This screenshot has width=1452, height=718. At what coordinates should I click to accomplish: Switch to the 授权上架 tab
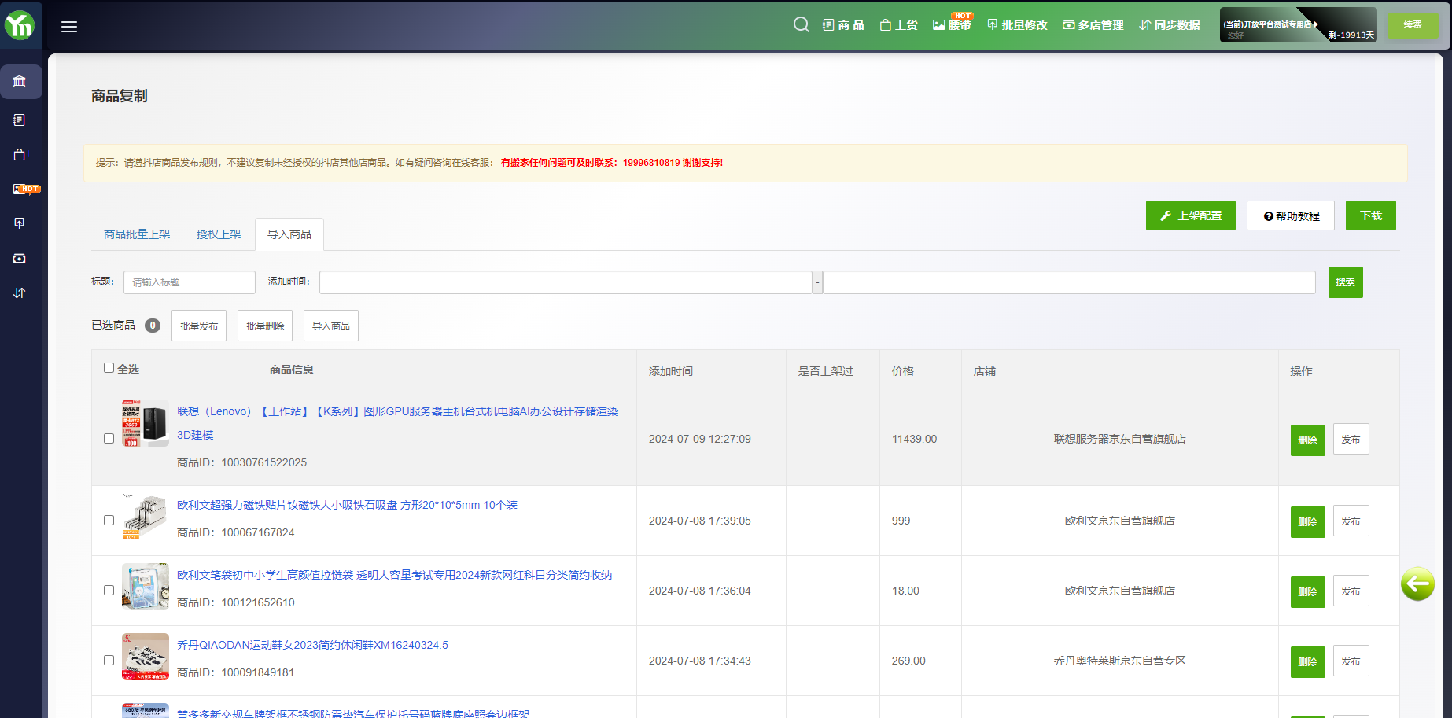click(x=219, y=234)
